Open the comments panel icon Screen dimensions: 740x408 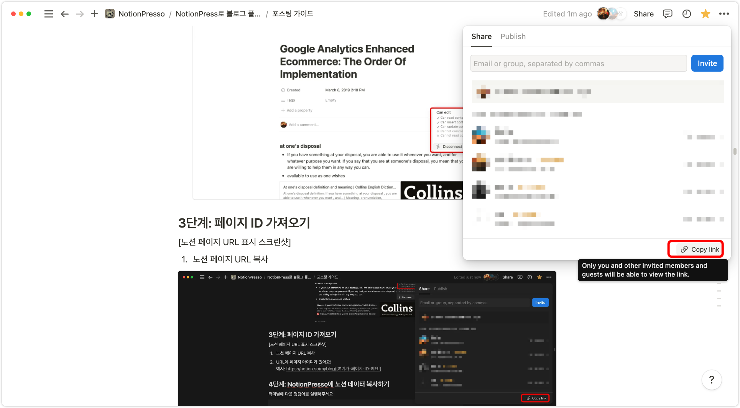(x=668, y=14)
